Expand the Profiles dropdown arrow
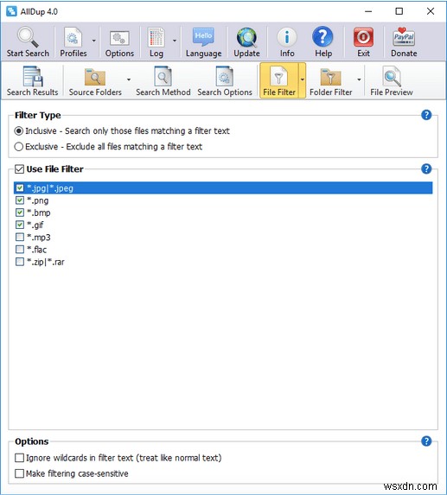 click(x=94, y=41)
